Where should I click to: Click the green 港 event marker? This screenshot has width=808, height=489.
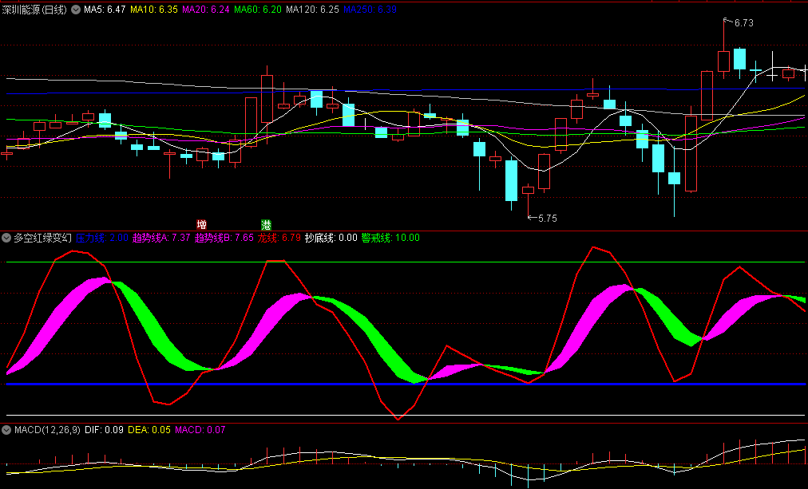[x=266, y=224]
